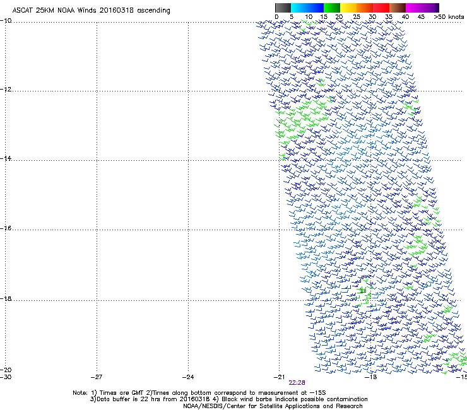Click the '0' label under the color bar

276,17
